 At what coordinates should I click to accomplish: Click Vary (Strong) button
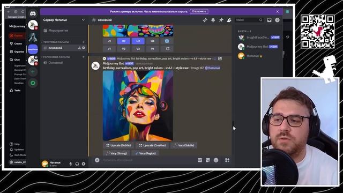point(116,153)
